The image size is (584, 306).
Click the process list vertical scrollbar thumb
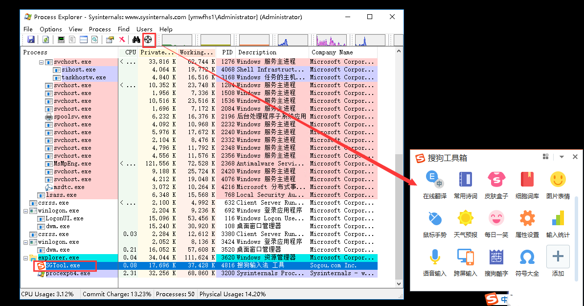click(x=399, y=216)
